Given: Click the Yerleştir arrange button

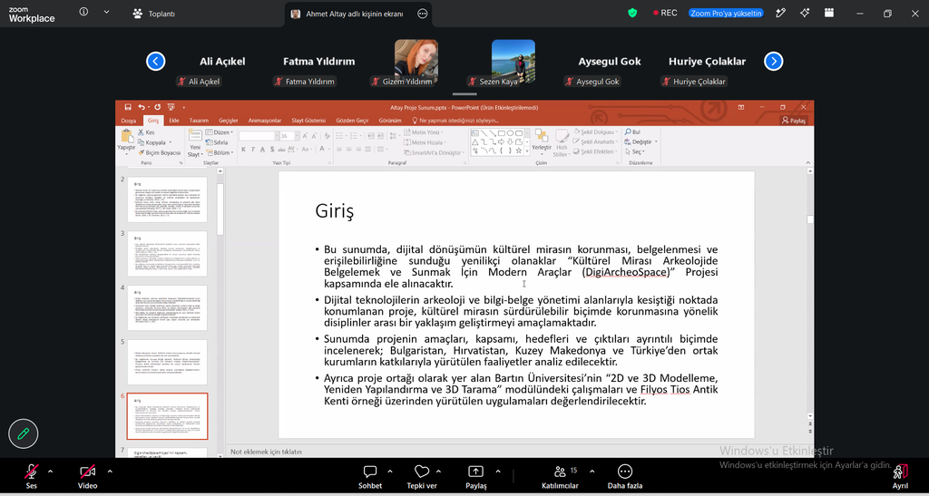Looking at the screenshot, I should [x=541, y=142].
